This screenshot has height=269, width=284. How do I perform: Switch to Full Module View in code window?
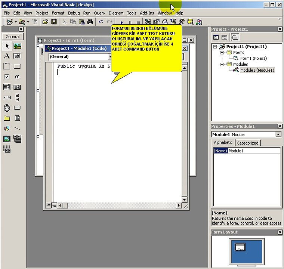pyautogui.click(x=54, y=205)
